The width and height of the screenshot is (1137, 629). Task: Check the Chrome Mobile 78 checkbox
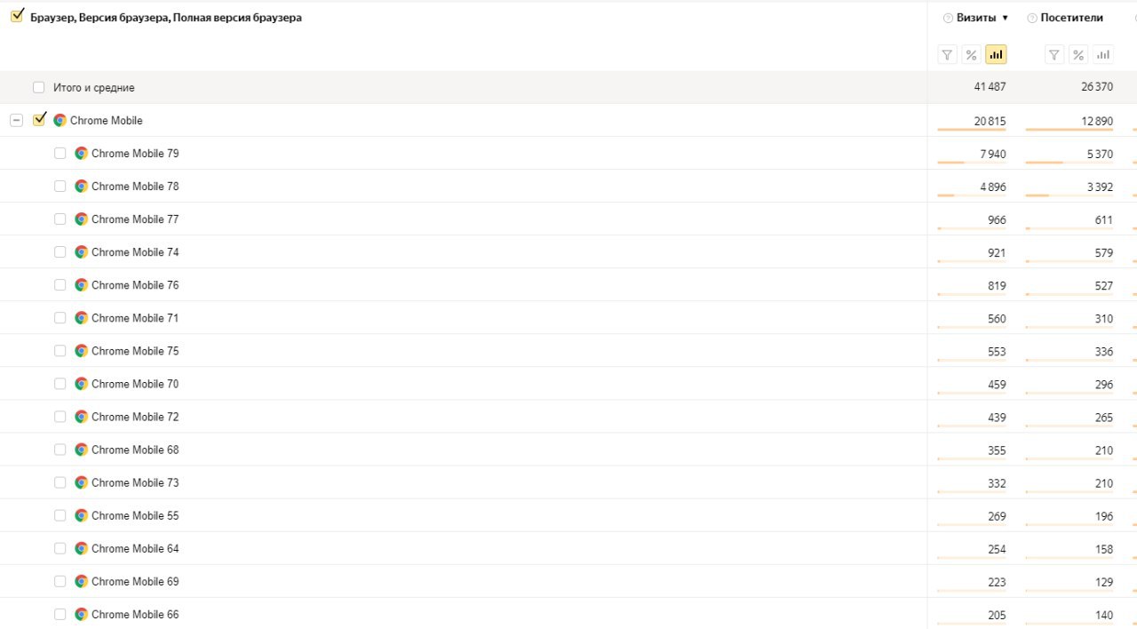coord(60,186)
